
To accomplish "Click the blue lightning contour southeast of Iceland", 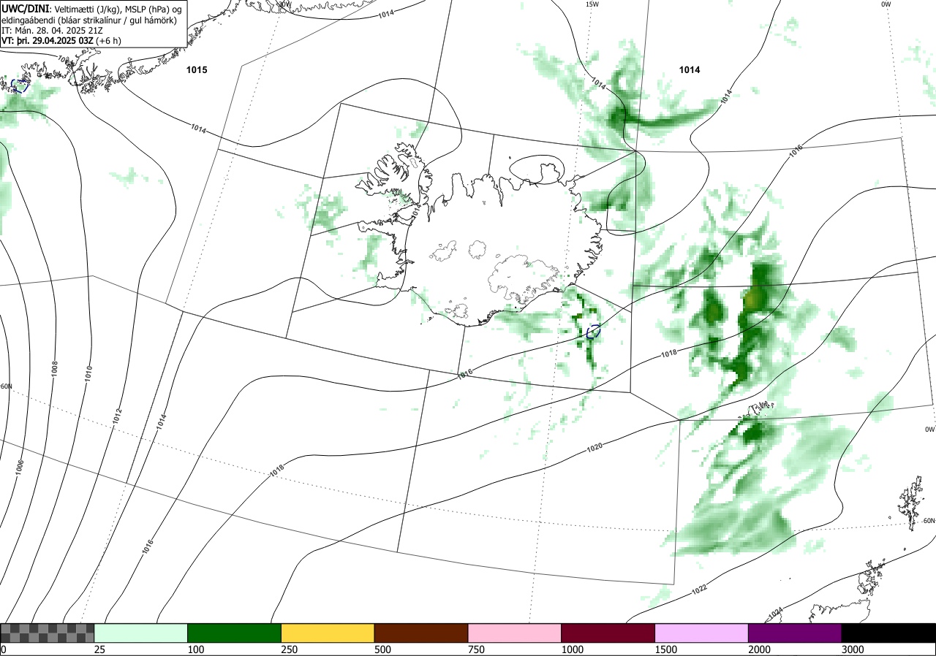I will tap(594, 332).
